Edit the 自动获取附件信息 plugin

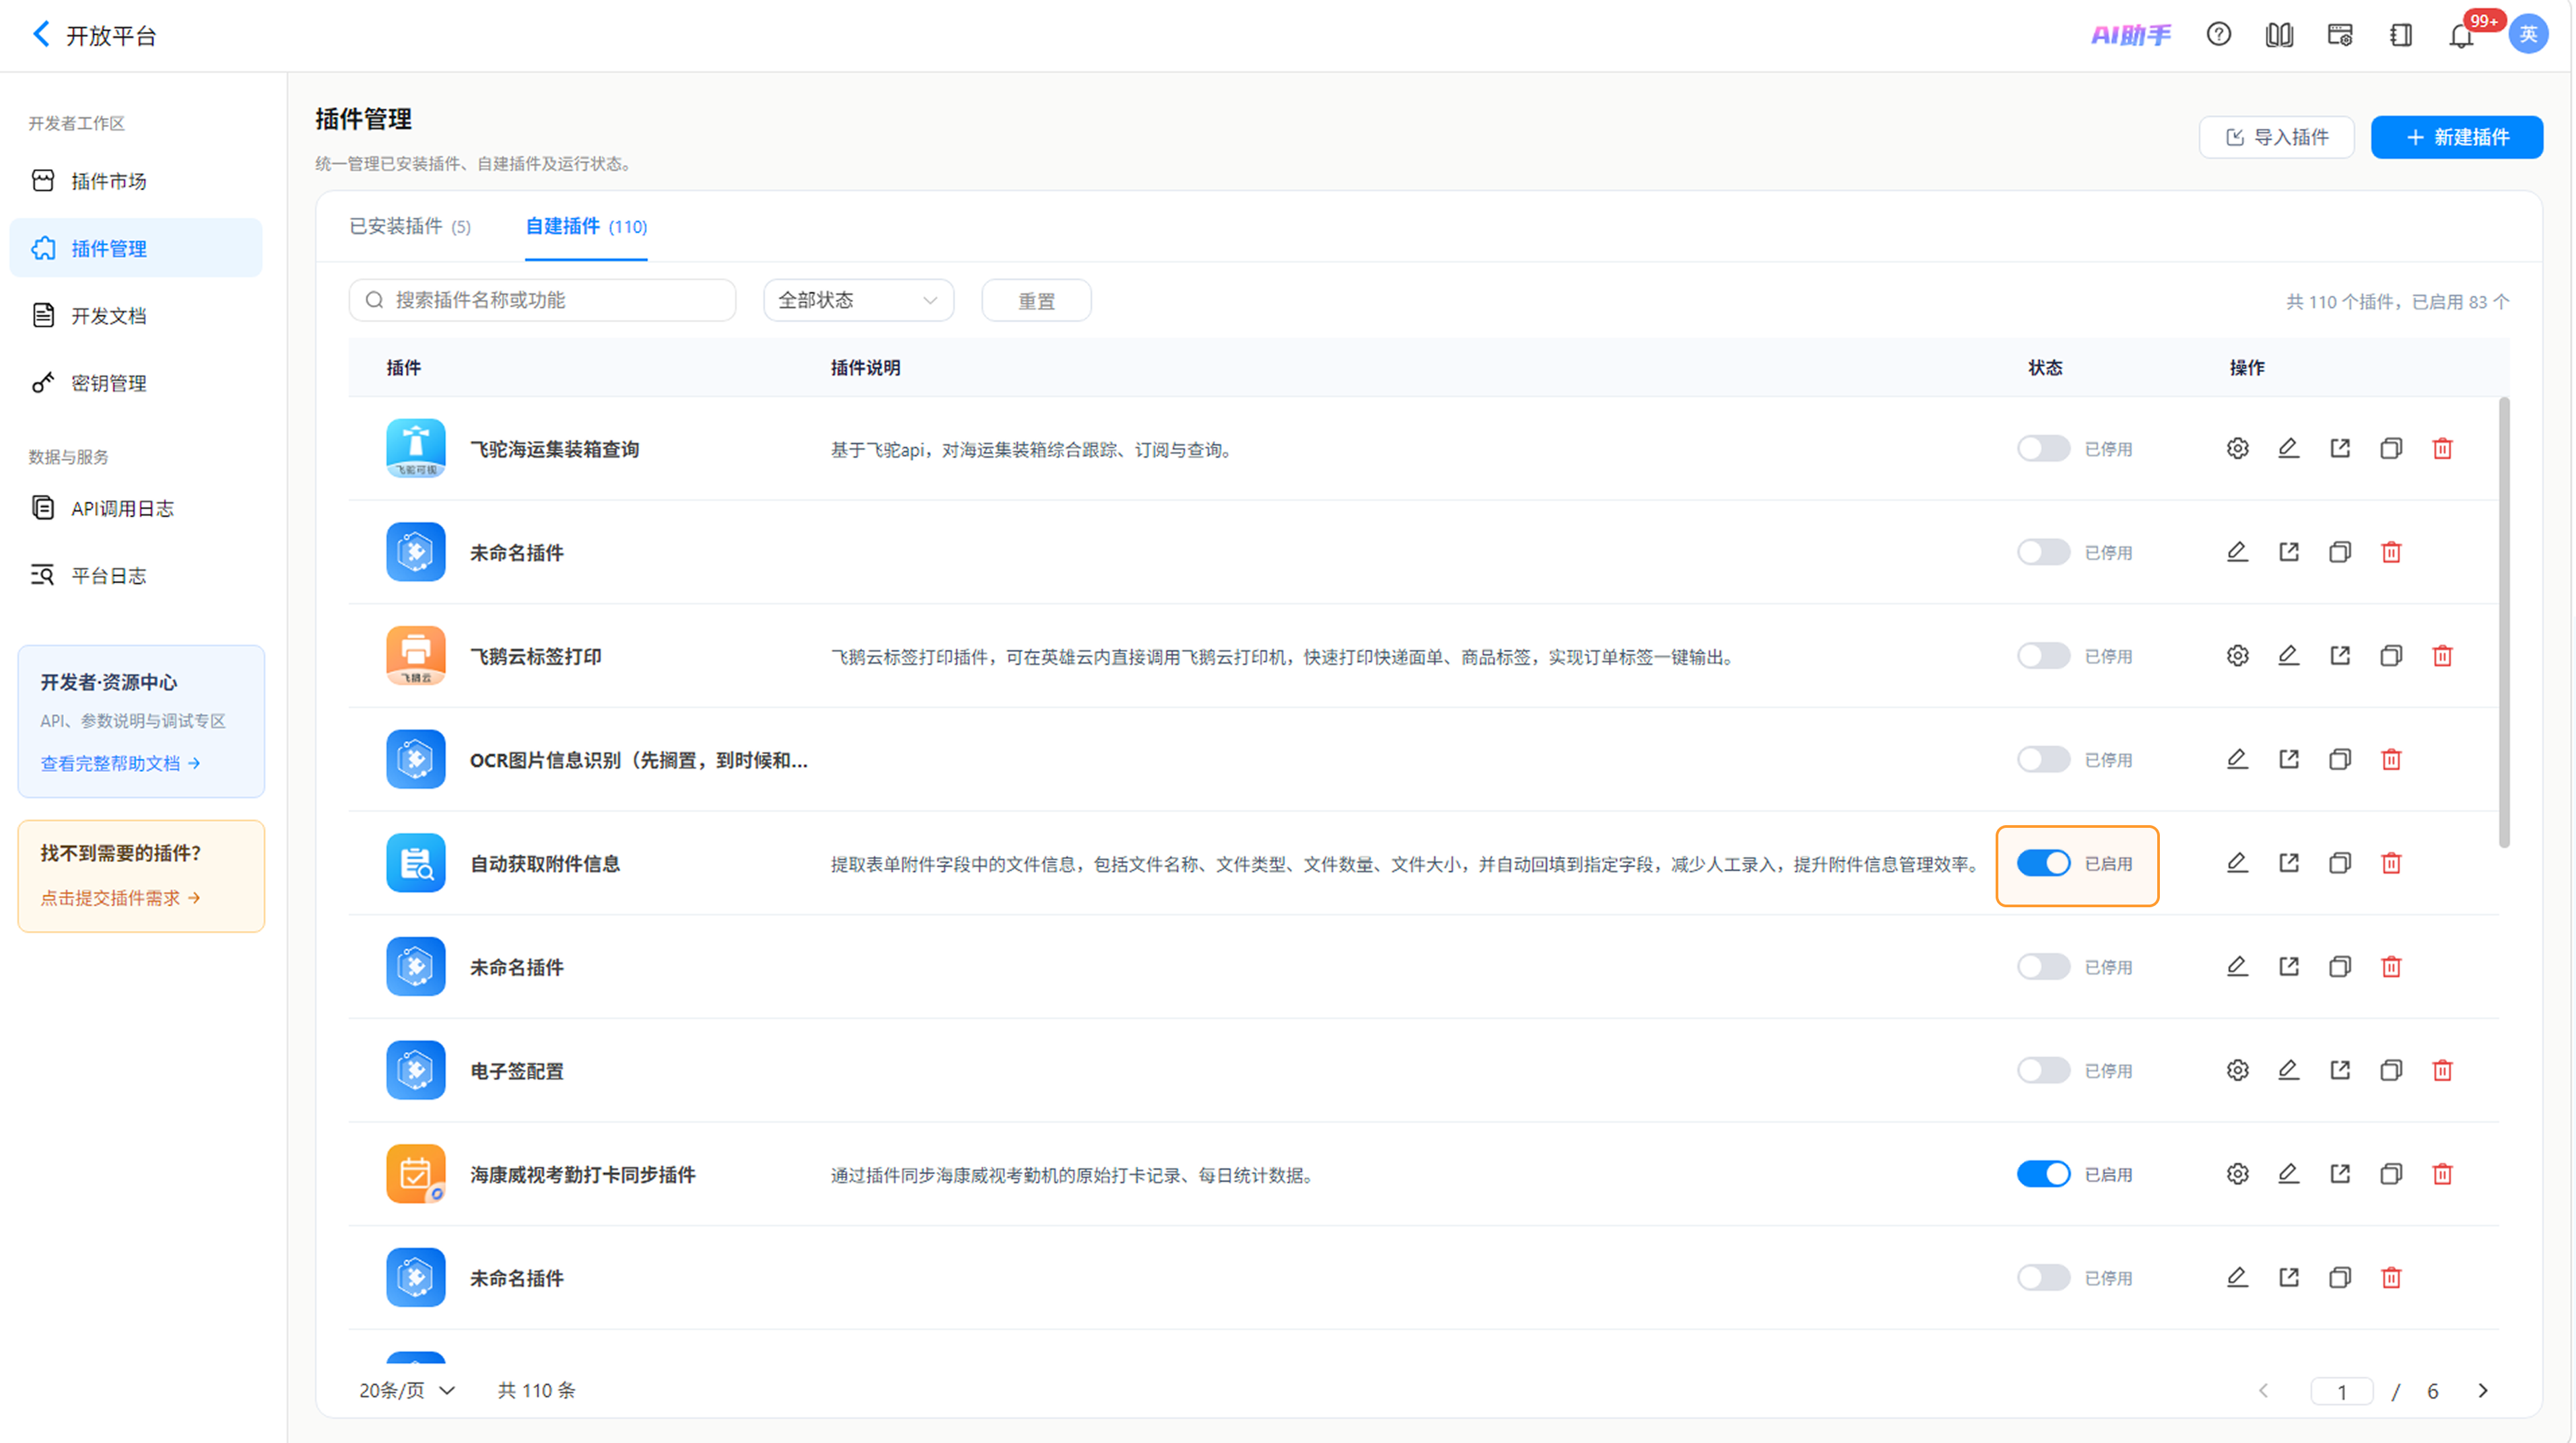click(2237, 862)
